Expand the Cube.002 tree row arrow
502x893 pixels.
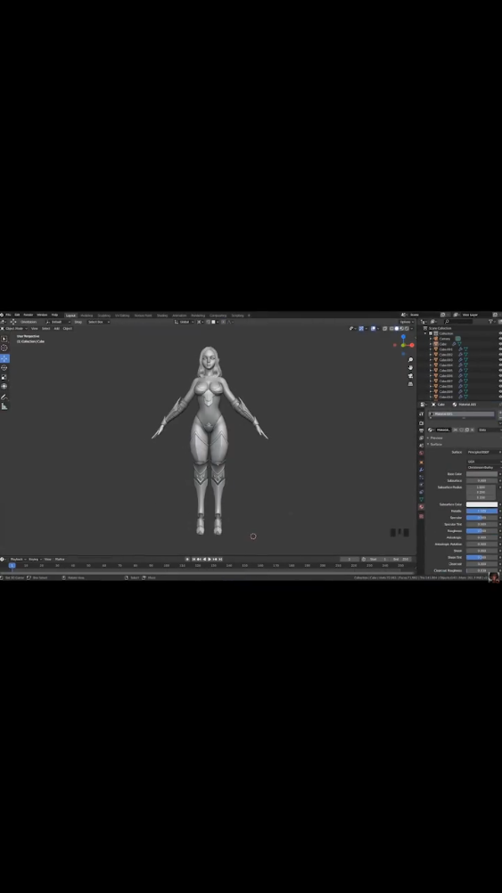pos(431,354)
